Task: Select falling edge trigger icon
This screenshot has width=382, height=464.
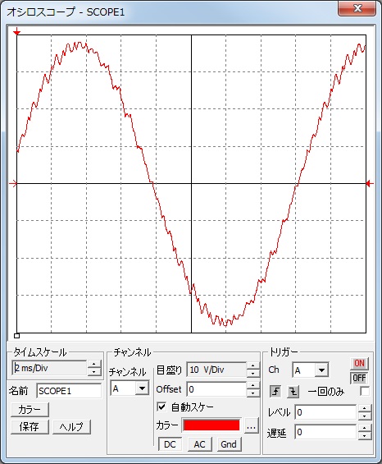Action: pyautogui.click(x=293, y=392)
